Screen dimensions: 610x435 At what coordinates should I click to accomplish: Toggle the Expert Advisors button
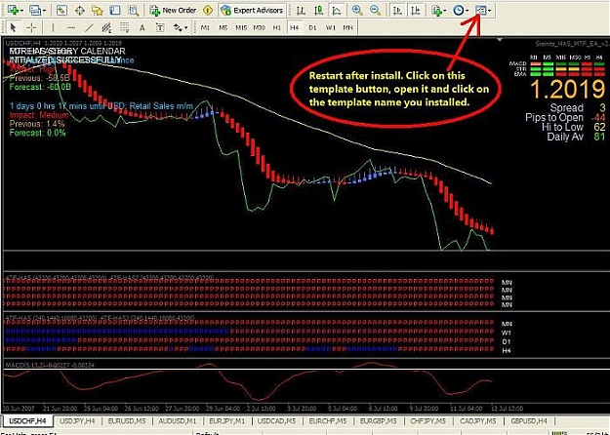(x=252, y=11)
